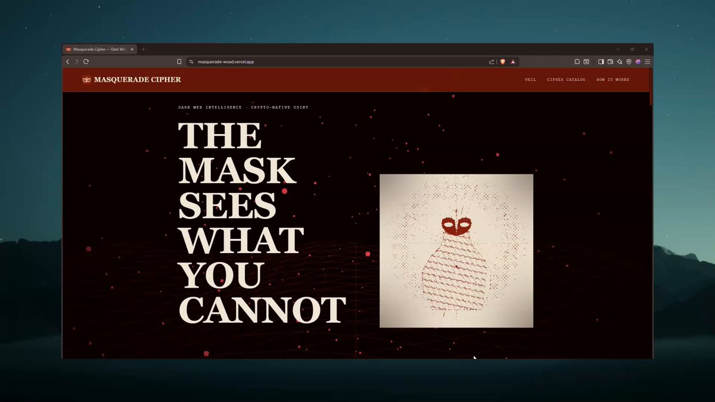This screenshot has width=715, height=402.
Task: Open the Brave Wallet icon
Action: coord(610,61)
